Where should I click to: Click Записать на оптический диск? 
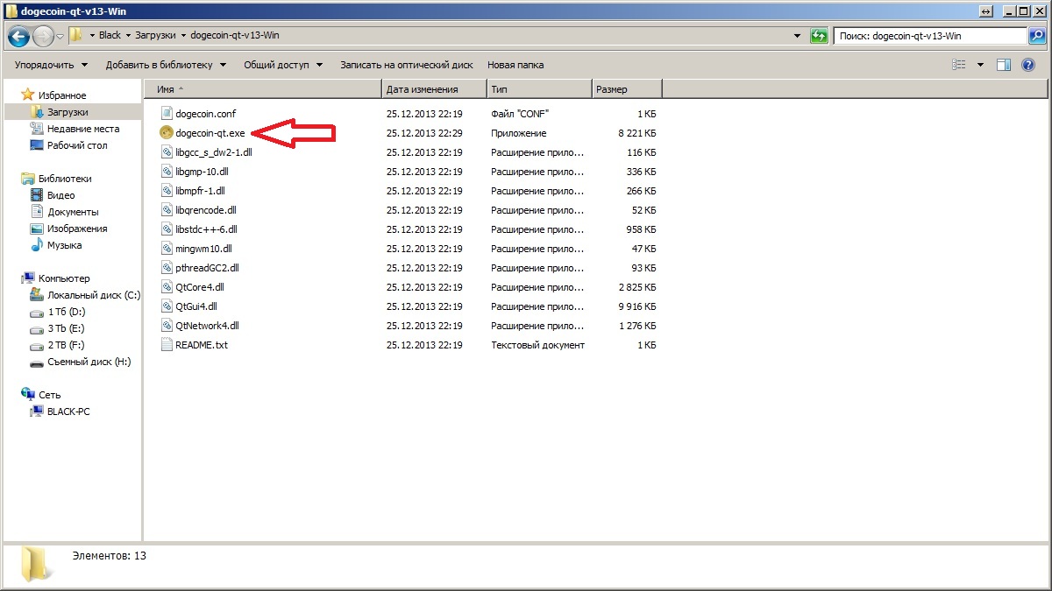coord(407,65)
